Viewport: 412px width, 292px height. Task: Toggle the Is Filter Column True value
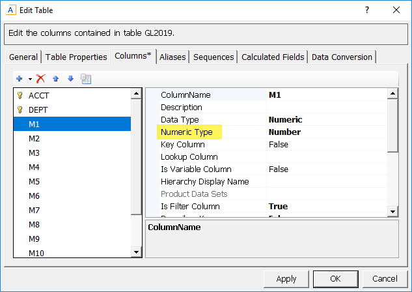[x=325, y=207]
